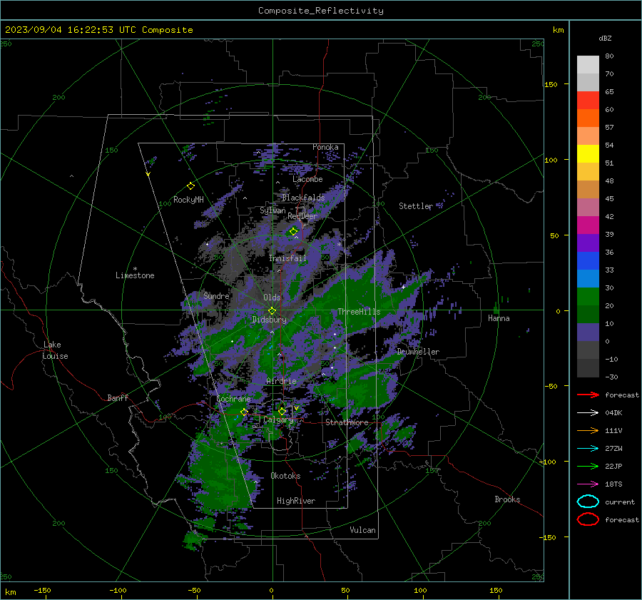Click the dBZ legend heading
The width and height of the screenshot is (642, 600).
click(605, 39)
